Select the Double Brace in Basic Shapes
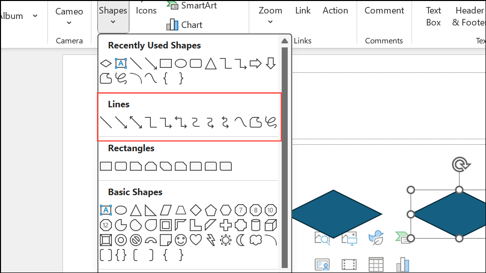The width and height of the screenshot is (486, 273). click(x=121, y=255)
